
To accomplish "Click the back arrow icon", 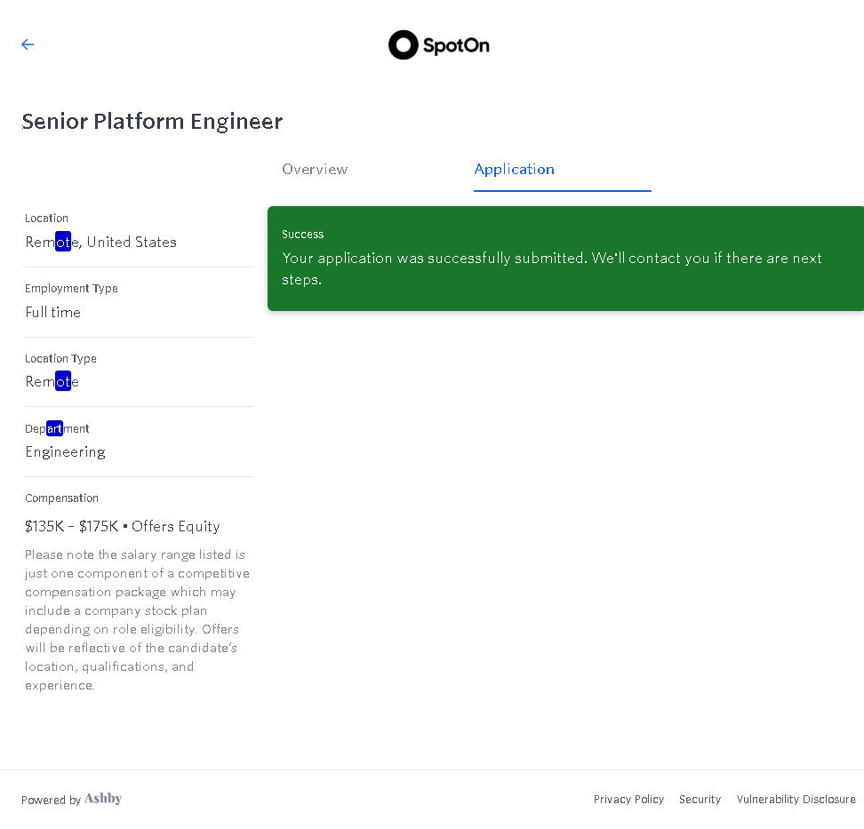I will coord(28,44).
